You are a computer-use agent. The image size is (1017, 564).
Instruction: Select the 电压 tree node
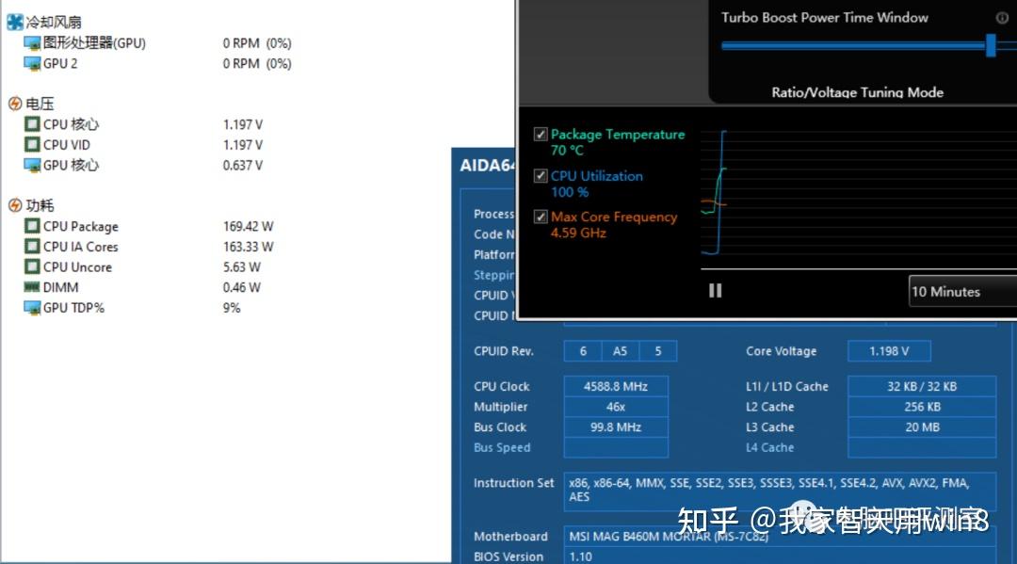click(x=40, y=104)
